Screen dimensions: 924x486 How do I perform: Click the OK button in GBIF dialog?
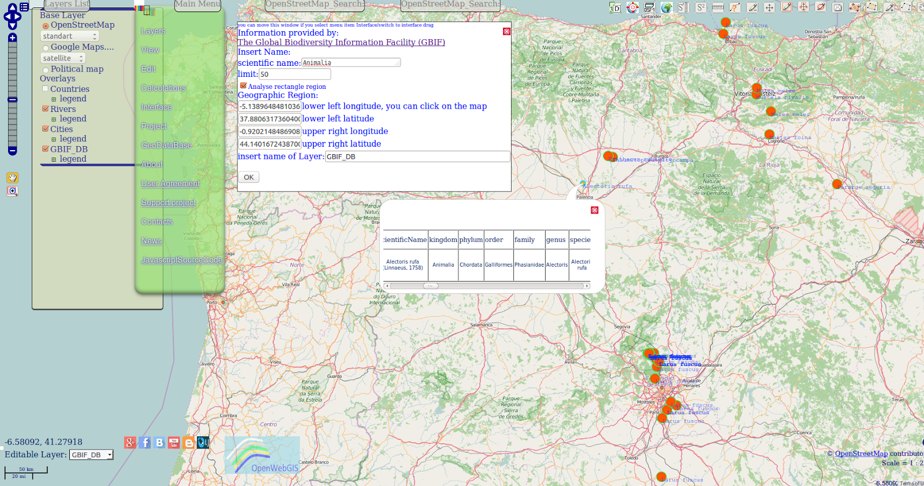(249, 177)
